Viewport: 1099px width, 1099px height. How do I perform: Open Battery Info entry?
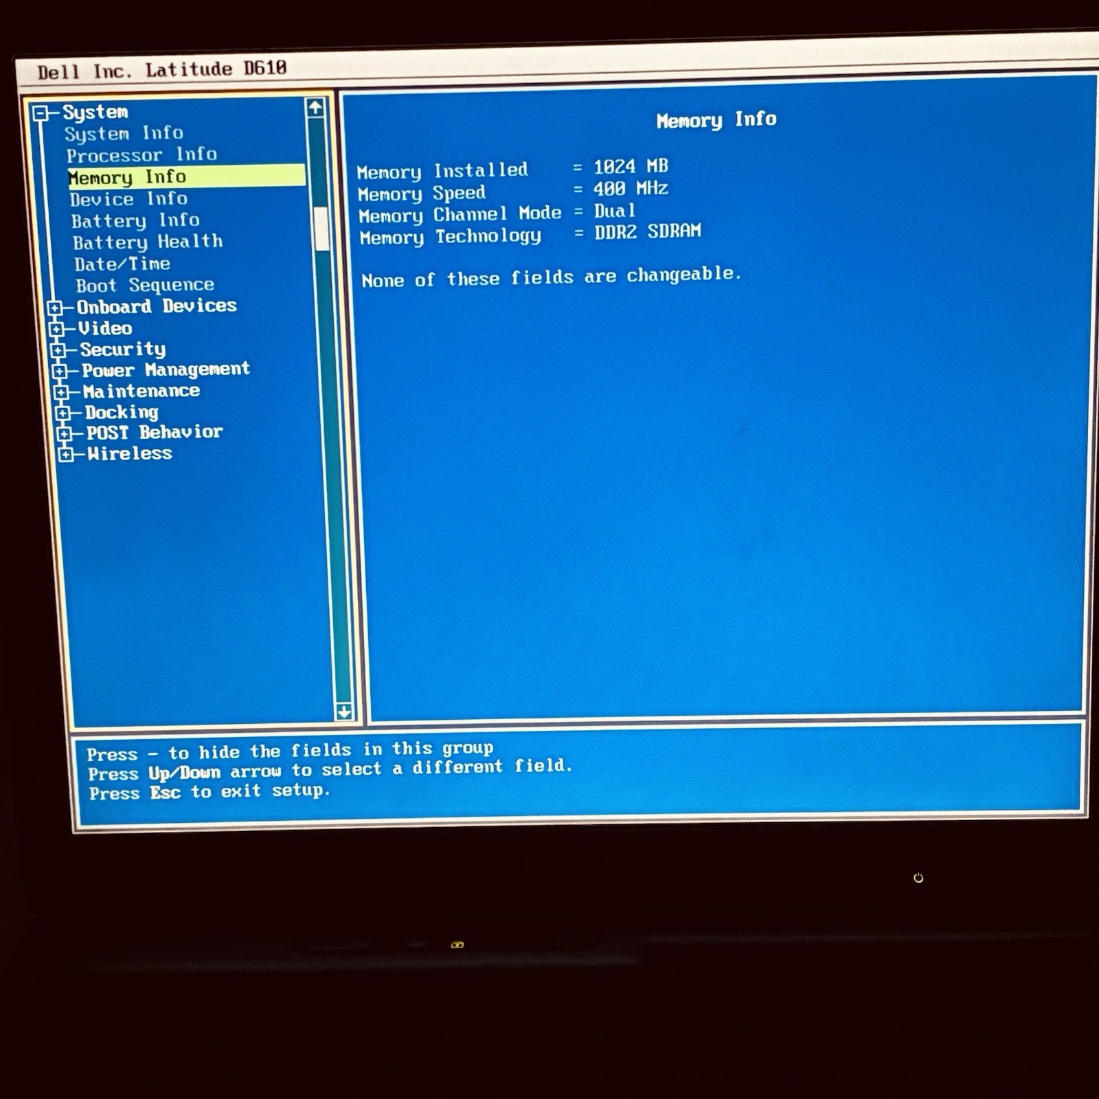coord(135,221)
